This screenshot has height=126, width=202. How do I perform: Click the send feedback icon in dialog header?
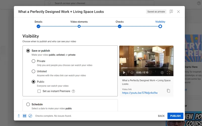point(171,12)
